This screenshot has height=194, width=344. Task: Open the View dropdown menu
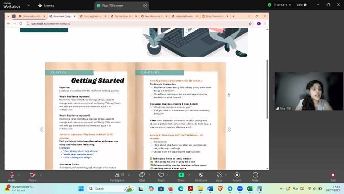click(x=301, y=5)
